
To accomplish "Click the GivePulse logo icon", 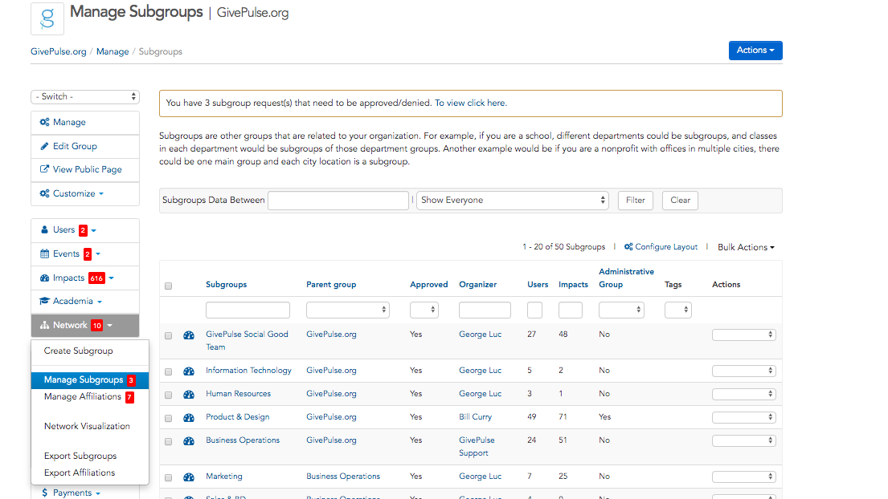I will pos(47,18).
